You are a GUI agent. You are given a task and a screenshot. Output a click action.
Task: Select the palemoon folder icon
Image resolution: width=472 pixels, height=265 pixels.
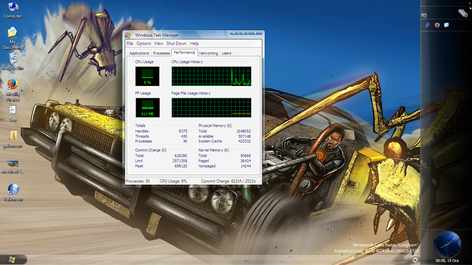[13, 139]
